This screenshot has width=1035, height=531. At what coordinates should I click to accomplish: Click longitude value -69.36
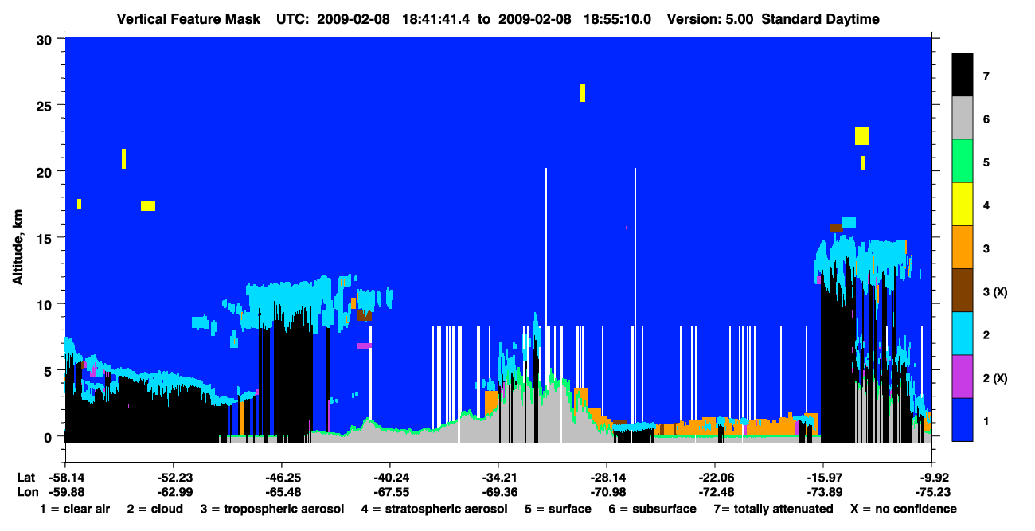point(498,492)
